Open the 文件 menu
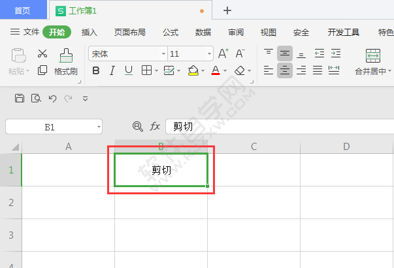394x268 pixels. click(x=25, y=32)
